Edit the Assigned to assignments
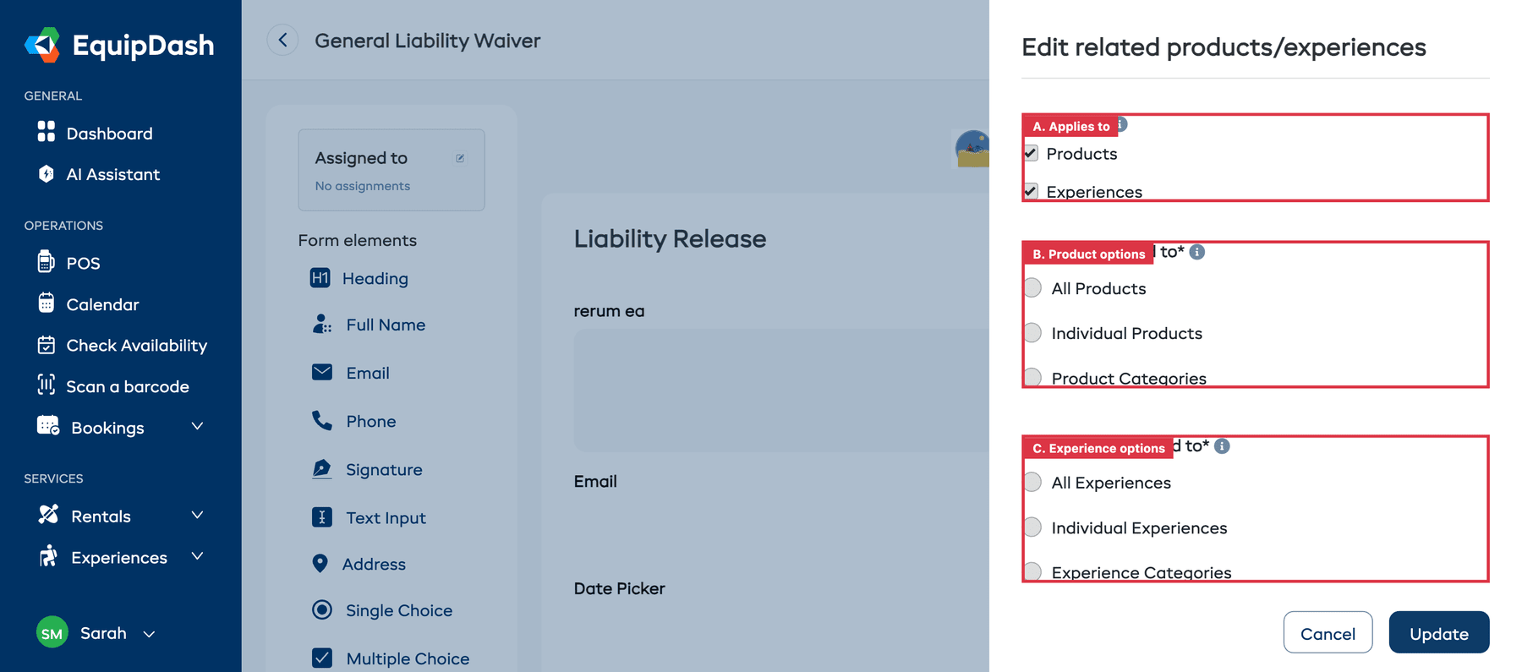The width and height of the screenshot is (1522, 672). click(x=460, y=158)
